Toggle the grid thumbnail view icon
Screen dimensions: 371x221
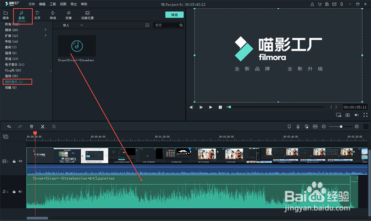(x=147, y=25)
